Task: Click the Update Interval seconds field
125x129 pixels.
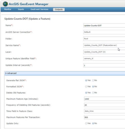Action: tap(104, 65)
